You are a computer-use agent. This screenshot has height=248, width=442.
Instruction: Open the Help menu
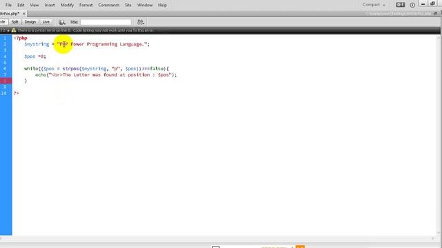(162, 5)
